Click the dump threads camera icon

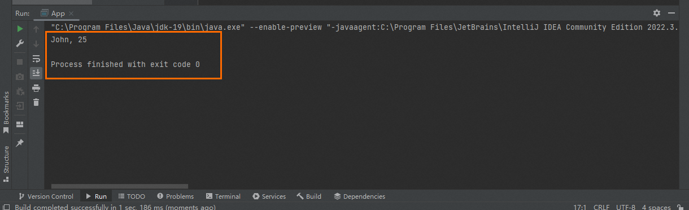click(20, 76)
